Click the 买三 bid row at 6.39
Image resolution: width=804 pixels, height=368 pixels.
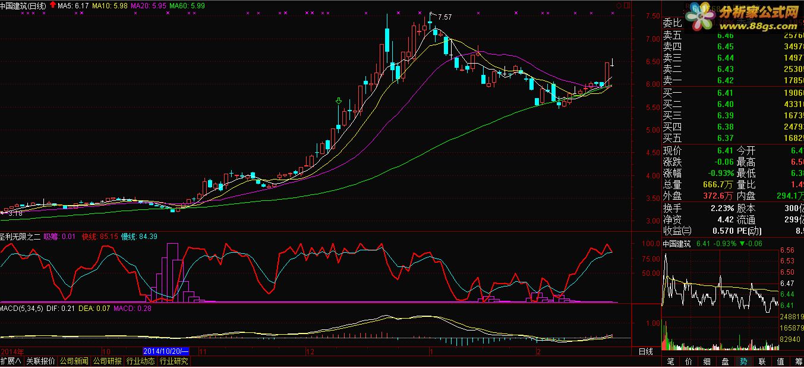click(733, 115)
